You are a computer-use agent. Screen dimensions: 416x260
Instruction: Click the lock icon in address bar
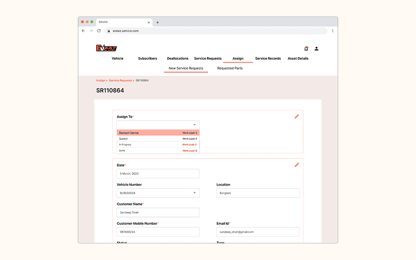pyautogui.click(x=109, y=31)
